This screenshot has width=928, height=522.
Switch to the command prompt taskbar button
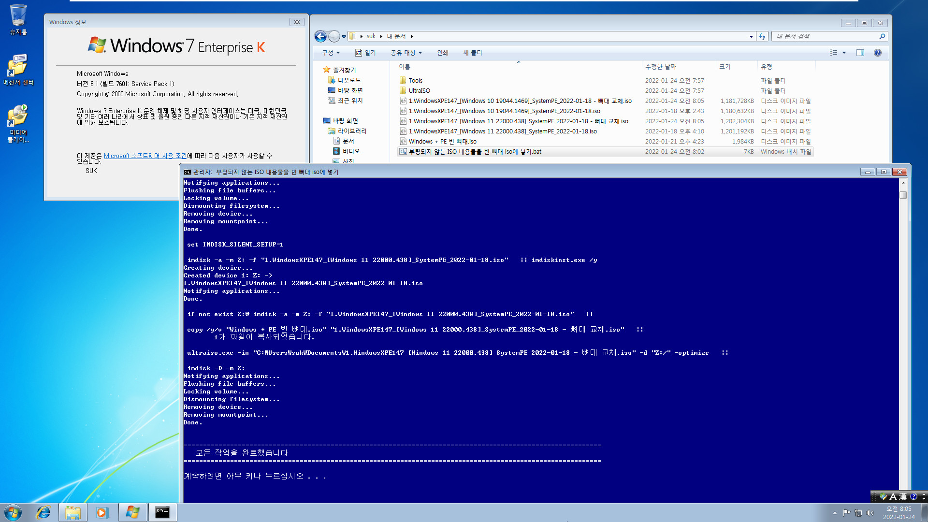tap(162, 512)
